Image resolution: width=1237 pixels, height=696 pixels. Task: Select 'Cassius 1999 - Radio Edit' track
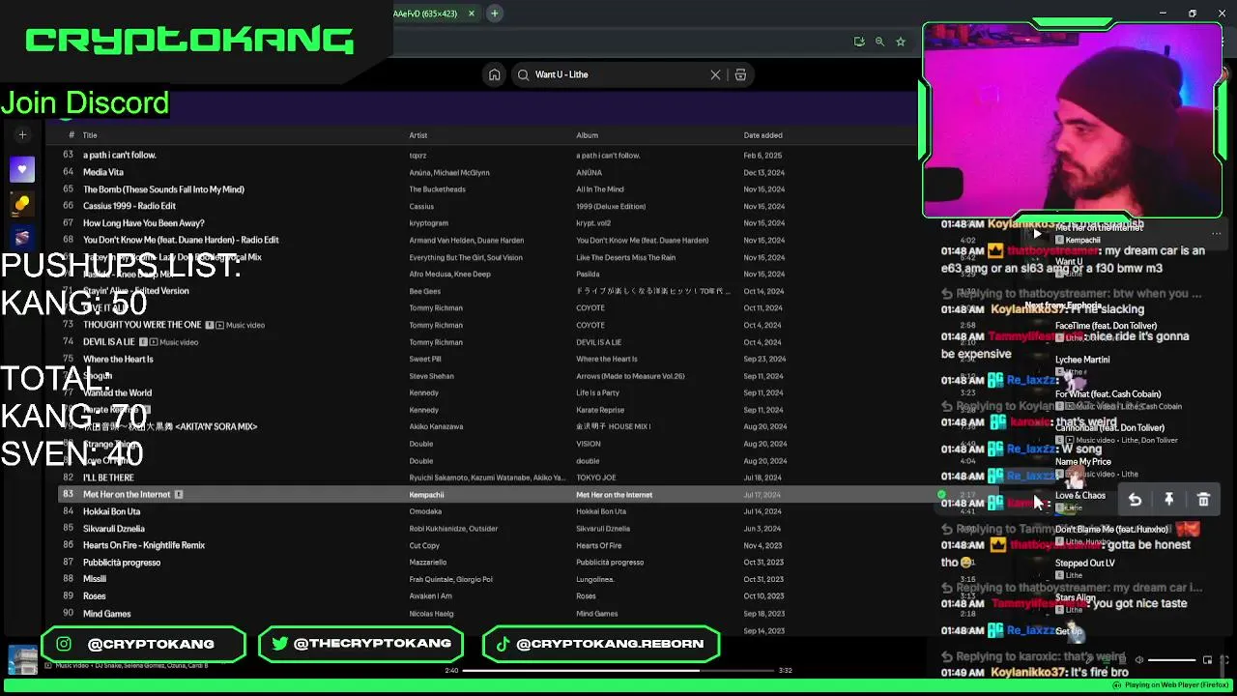click(x=129, y=206)
